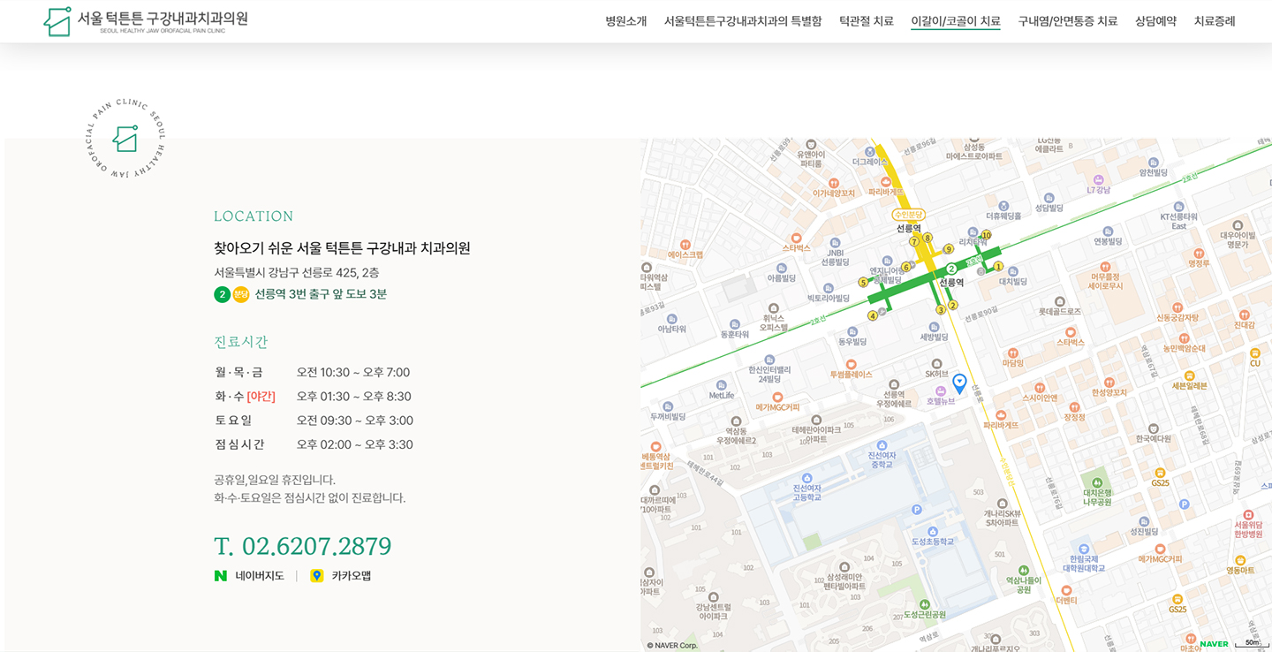The height and width of the screenshot is (652, 1272).
Task: Click the round Orofacial Pain Clinic badge
Action: [125, 139]
